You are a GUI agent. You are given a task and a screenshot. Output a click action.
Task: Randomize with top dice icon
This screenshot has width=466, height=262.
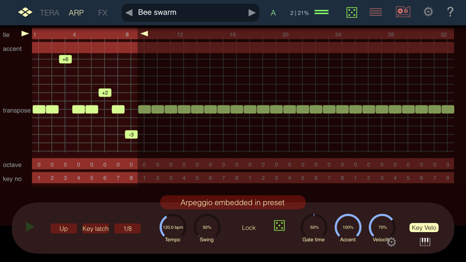point(352,12)
